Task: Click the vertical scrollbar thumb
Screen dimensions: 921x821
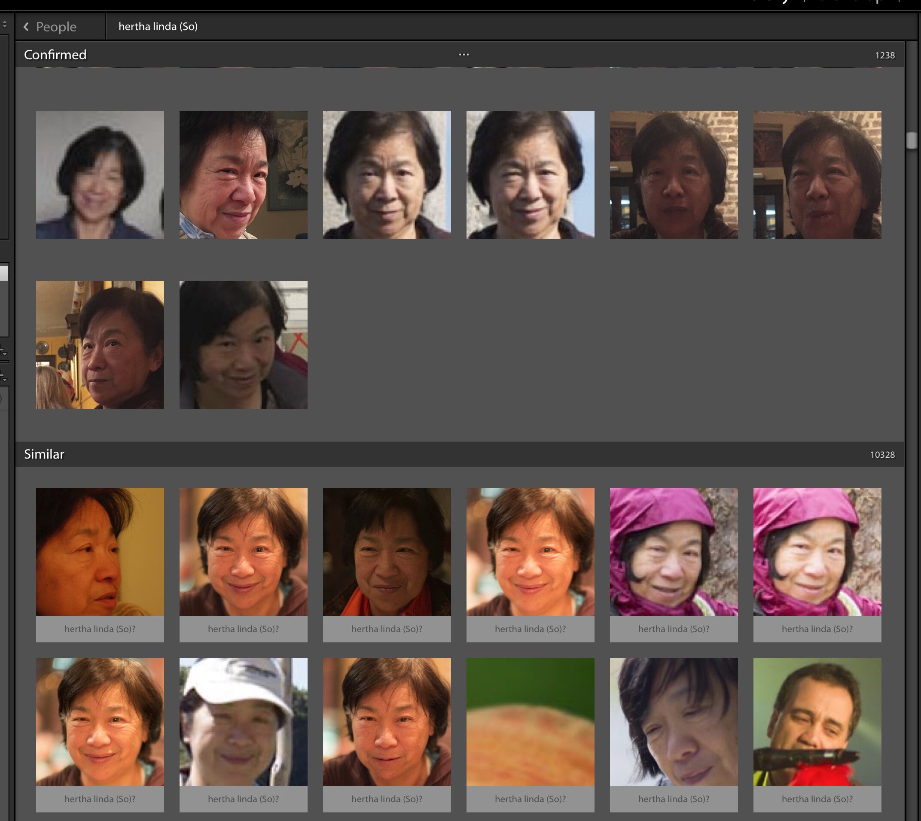Action: click(x=912, y=140)
